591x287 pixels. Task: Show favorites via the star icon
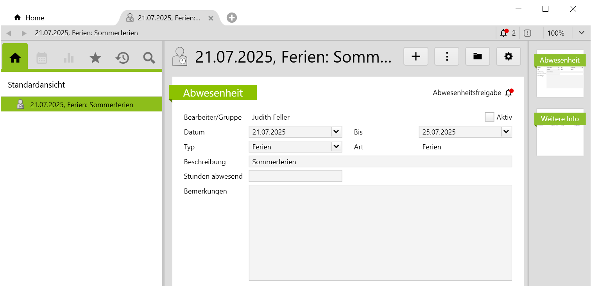point(95,58)
